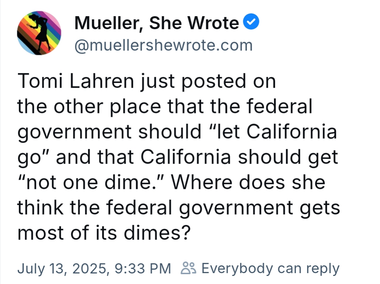This screenshot has height=284, width=380.
Task: Click the Everybody can reply label
Action: coord(270,269)
